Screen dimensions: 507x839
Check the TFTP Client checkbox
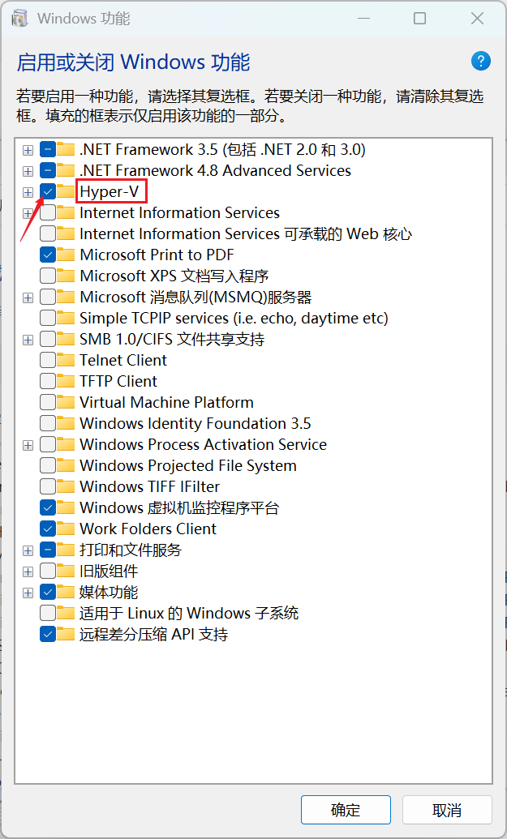48,381
